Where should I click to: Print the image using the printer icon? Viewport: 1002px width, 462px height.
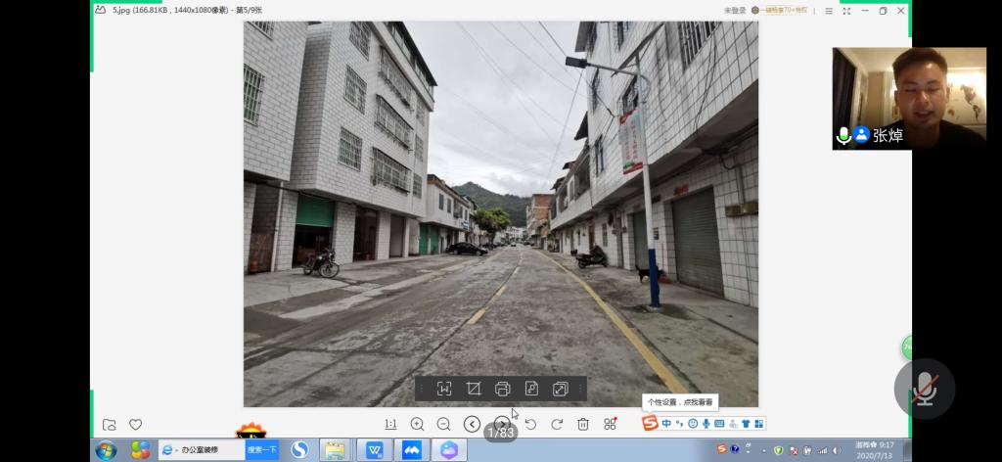click(503, 389)
